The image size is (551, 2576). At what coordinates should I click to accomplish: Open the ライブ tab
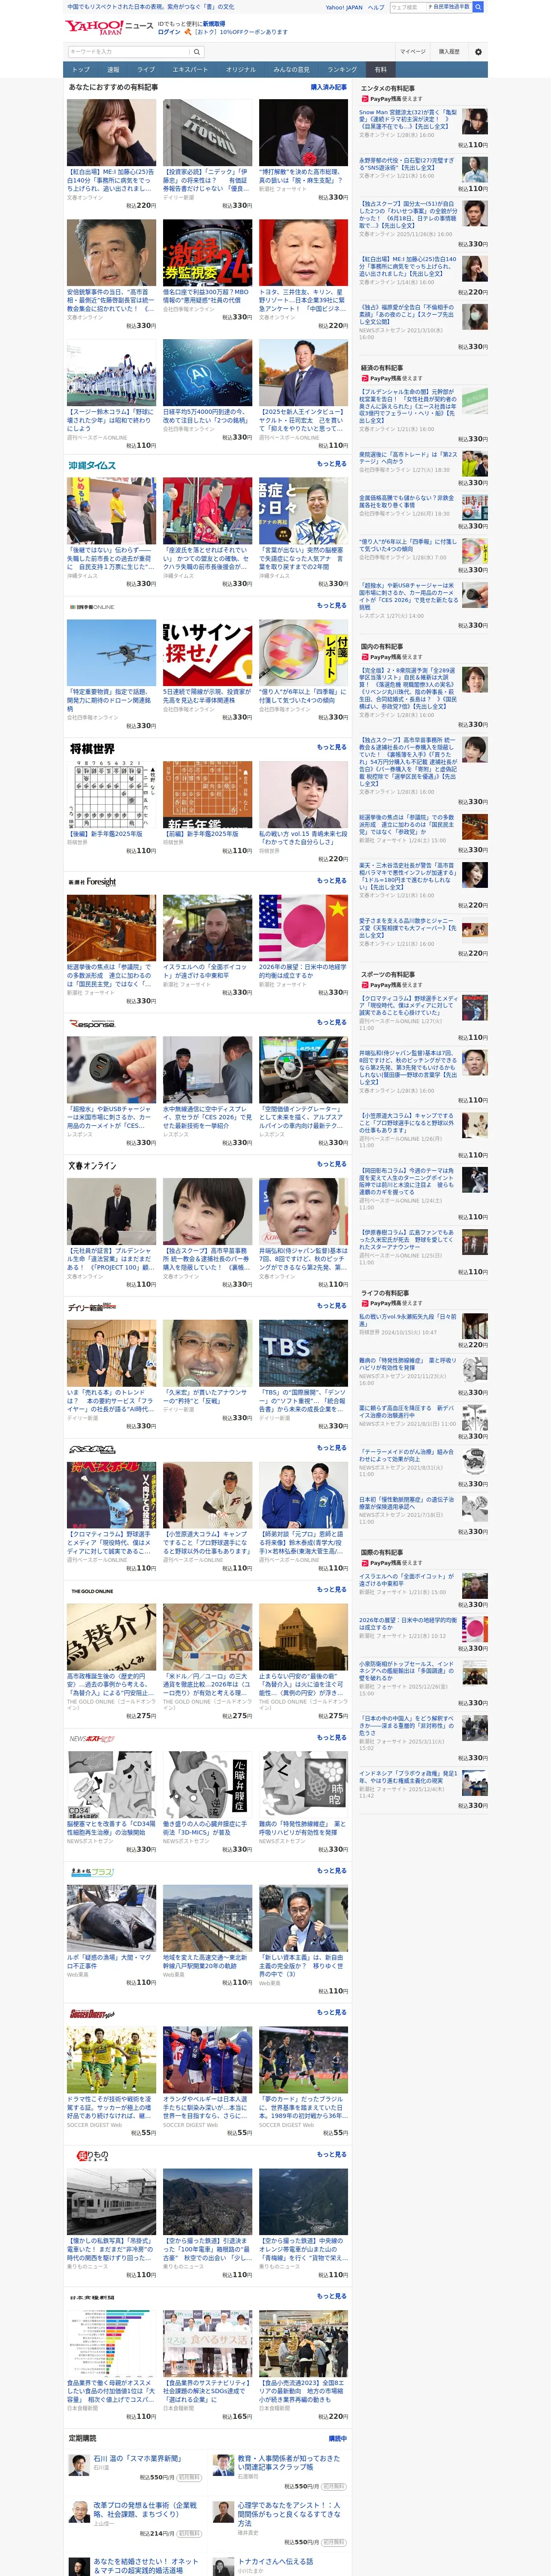coord(146,70)
